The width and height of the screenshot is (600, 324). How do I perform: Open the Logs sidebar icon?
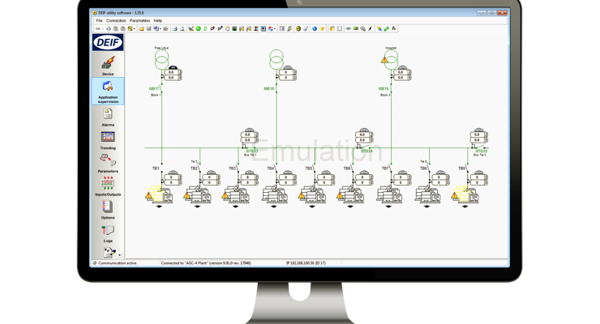[108, 232]
